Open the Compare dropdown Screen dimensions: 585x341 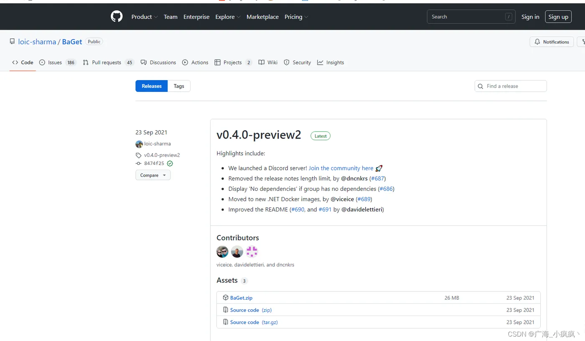pos(153,175)
